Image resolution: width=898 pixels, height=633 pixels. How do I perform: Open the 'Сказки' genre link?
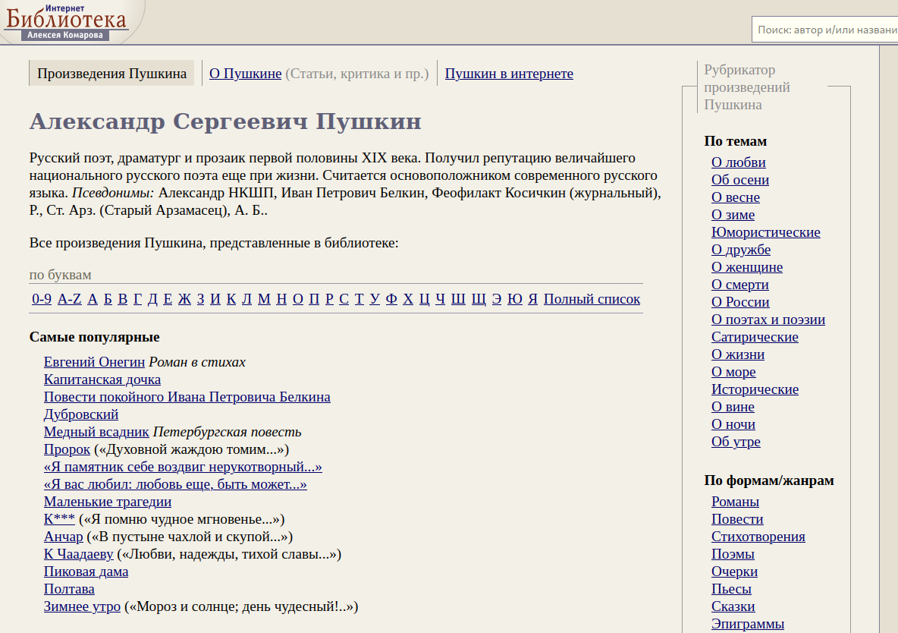coord(733,606)
